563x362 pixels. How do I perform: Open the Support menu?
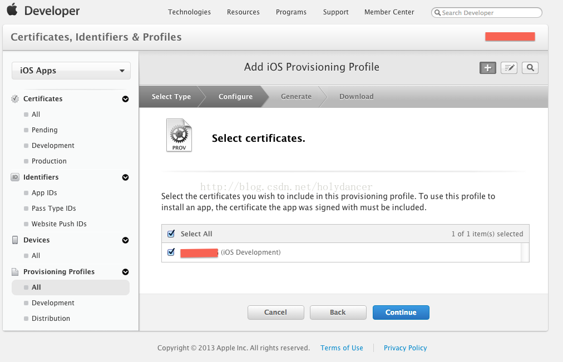[335, 12]
